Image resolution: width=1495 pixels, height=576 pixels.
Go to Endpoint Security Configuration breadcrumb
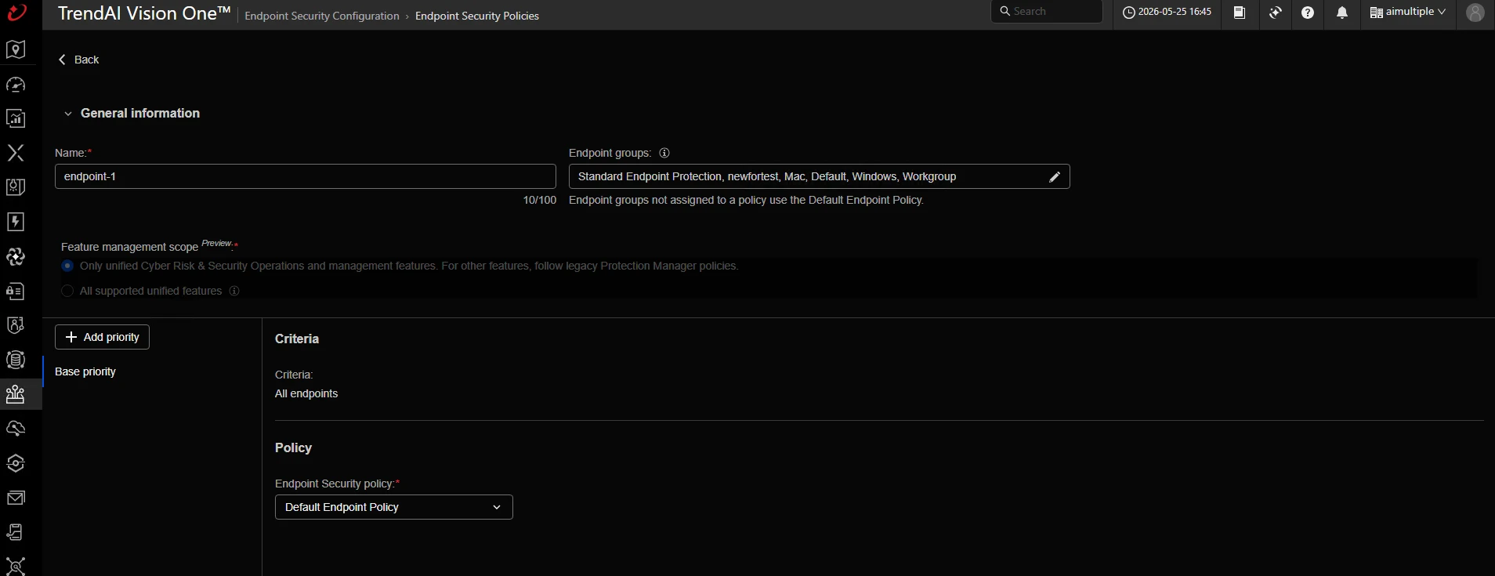pos(322,16)
